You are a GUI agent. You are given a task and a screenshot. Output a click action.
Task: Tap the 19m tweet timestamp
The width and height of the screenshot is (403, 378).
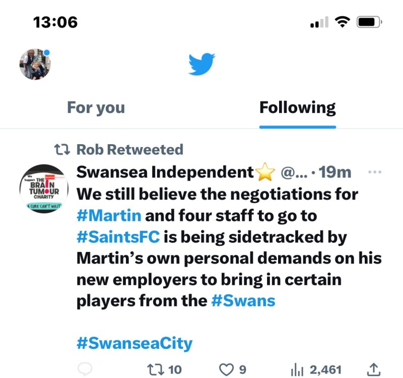[x=335, y=172]
